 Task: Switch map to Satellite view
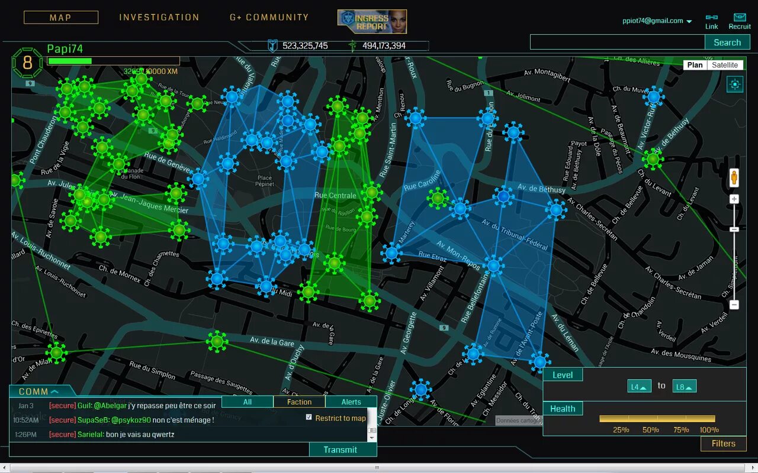[725, 65]
